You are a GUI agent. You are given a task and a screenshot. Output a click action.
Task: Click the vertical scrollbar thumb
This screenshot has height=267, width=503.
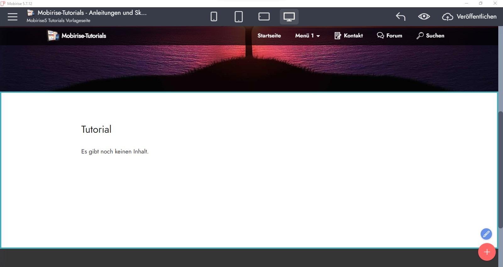point(500,170)
